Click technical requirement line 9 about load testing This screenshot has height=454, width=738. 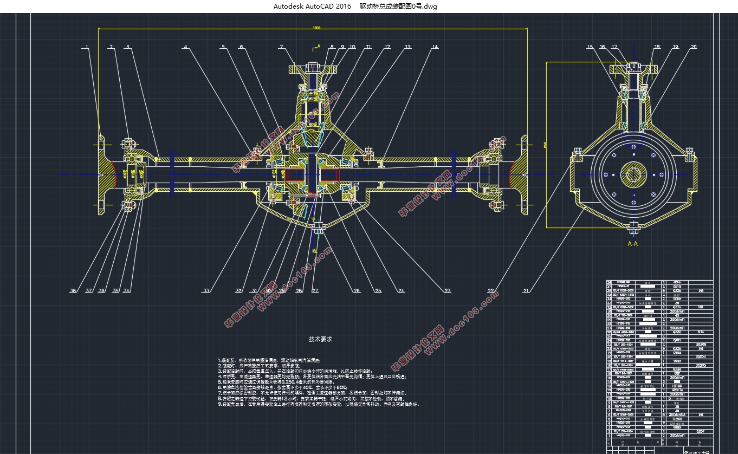pos(319,404)
